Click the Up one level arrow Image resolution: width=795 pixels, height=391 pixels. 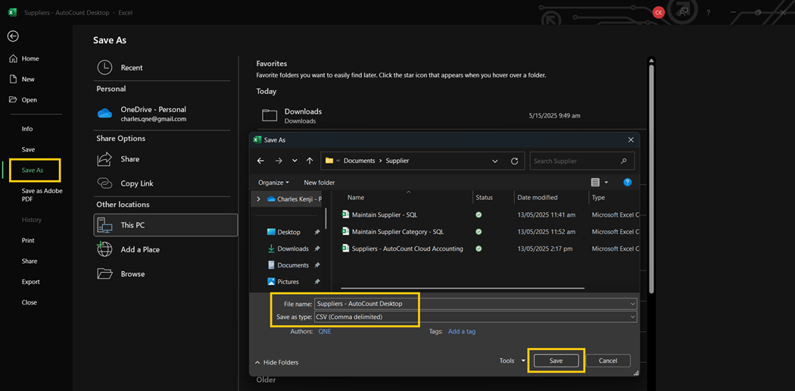point(310,161)
